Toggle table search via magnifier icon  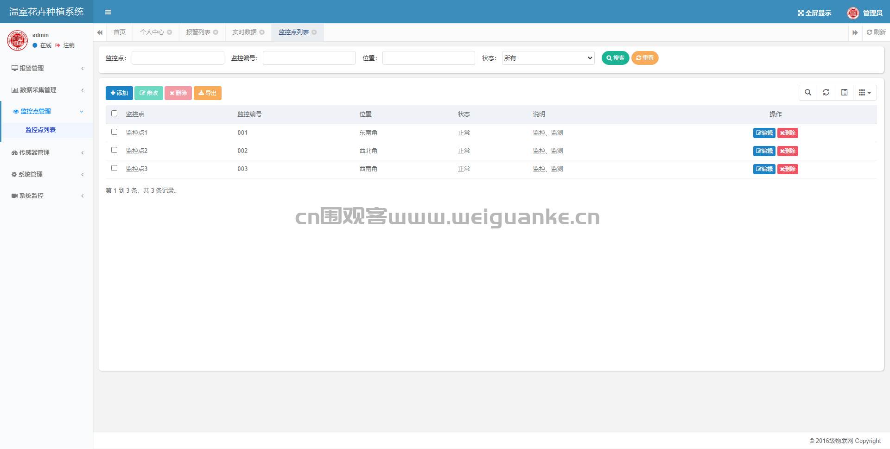[x=808, y=93]
